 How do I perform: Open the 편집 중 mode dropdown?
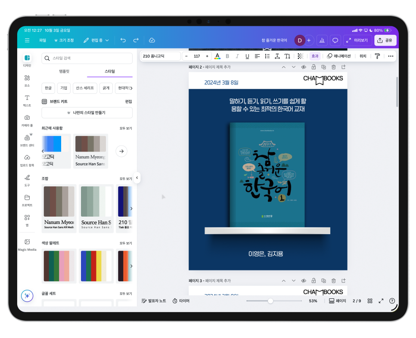96,40
